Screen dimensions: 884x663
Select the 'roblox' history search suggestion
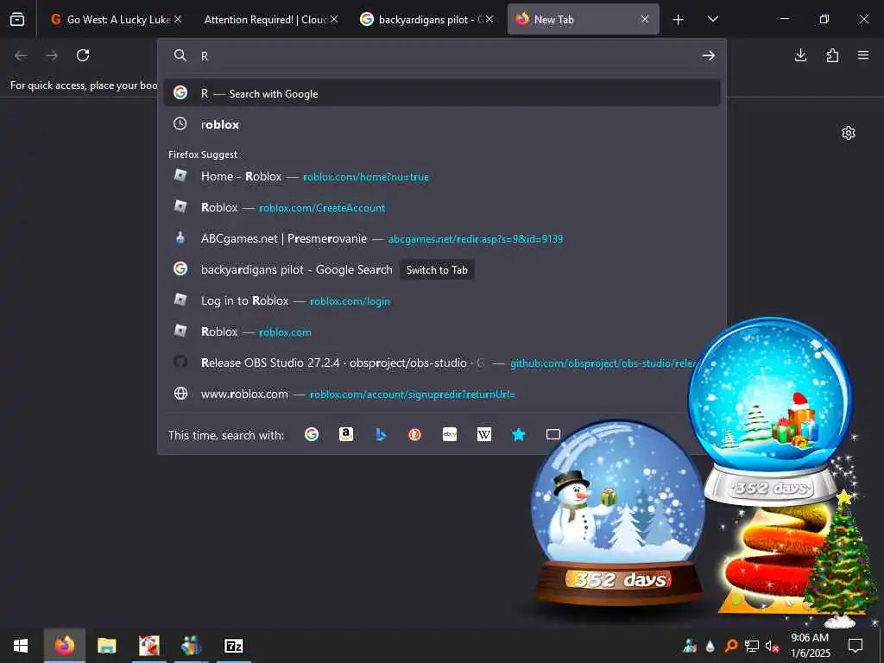[441, 124]
